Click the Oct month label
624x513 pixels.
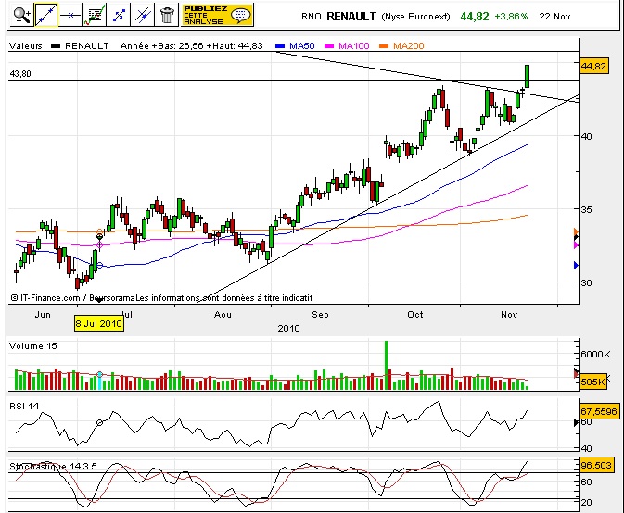[x=415, y=314]
